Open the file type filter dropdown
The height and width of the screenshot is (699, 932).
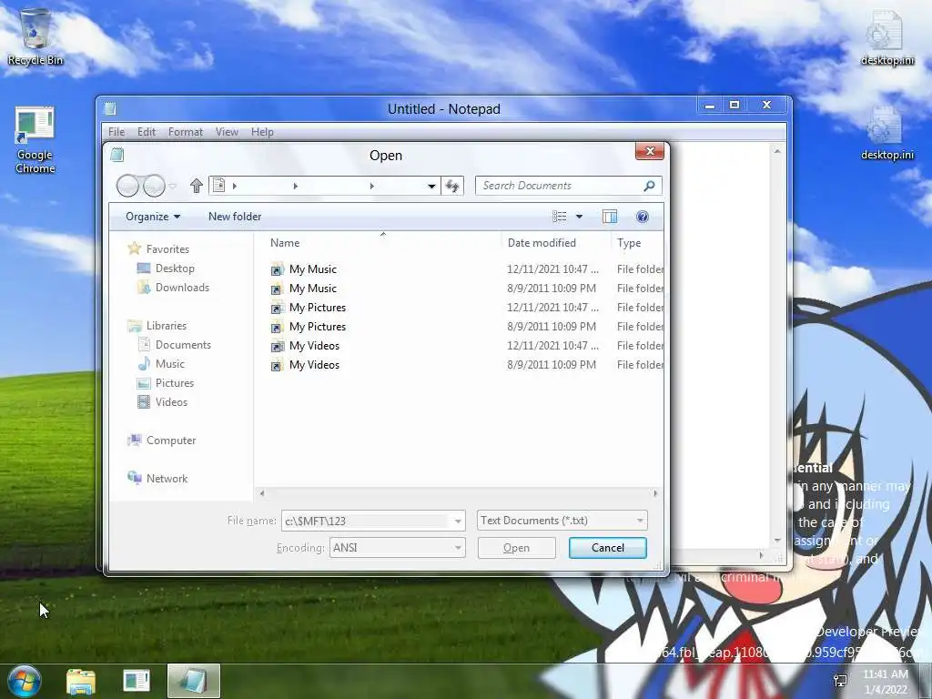coord(562,521)
